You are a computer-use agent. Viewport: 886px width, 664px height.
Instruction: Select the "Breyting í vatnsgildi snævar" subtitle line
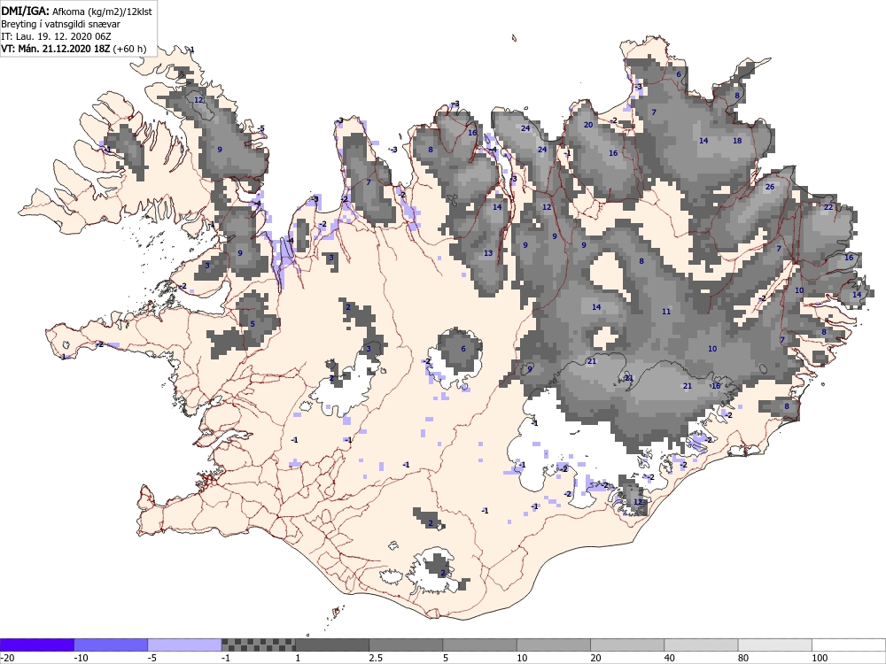(x=60, y=24)
